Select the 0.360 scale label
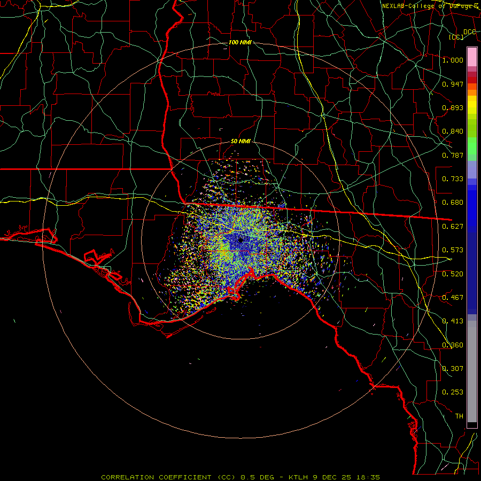The height and width of the screenshot is (481, 481). pyautogui.click(x=453, y=345)
